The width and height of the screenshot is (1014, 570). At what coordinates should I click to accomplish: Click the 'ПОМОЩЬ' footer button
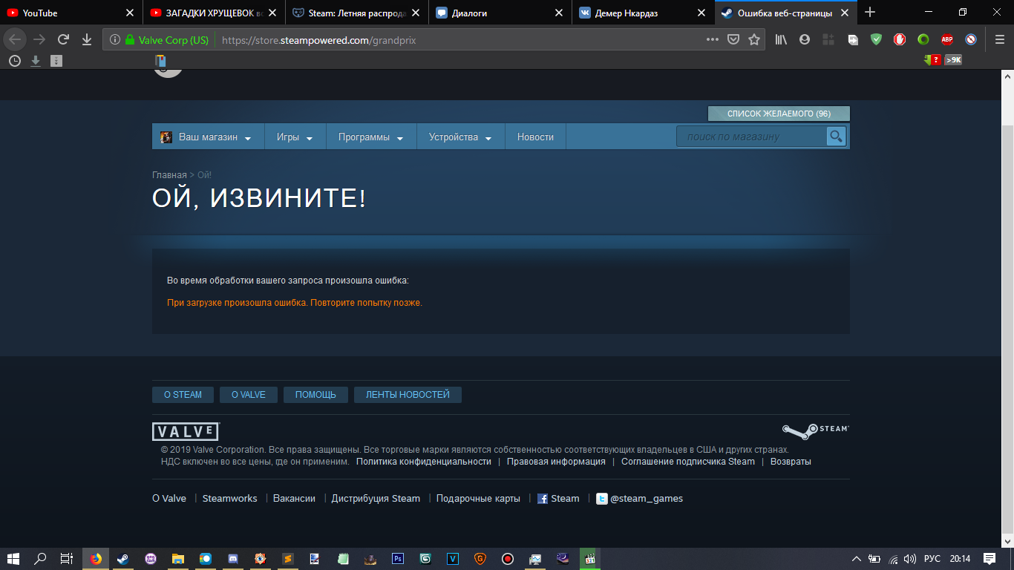(315, 395)
